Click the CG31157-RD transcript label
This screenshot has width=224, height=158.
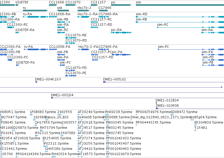tap(101, 25)
